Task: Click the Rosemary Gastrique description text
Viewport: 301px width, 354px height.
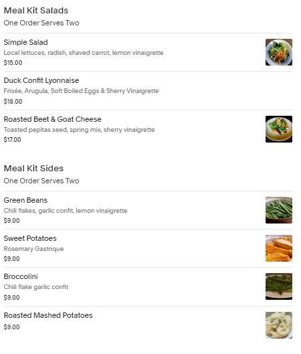Action: (x=33, y=249)
